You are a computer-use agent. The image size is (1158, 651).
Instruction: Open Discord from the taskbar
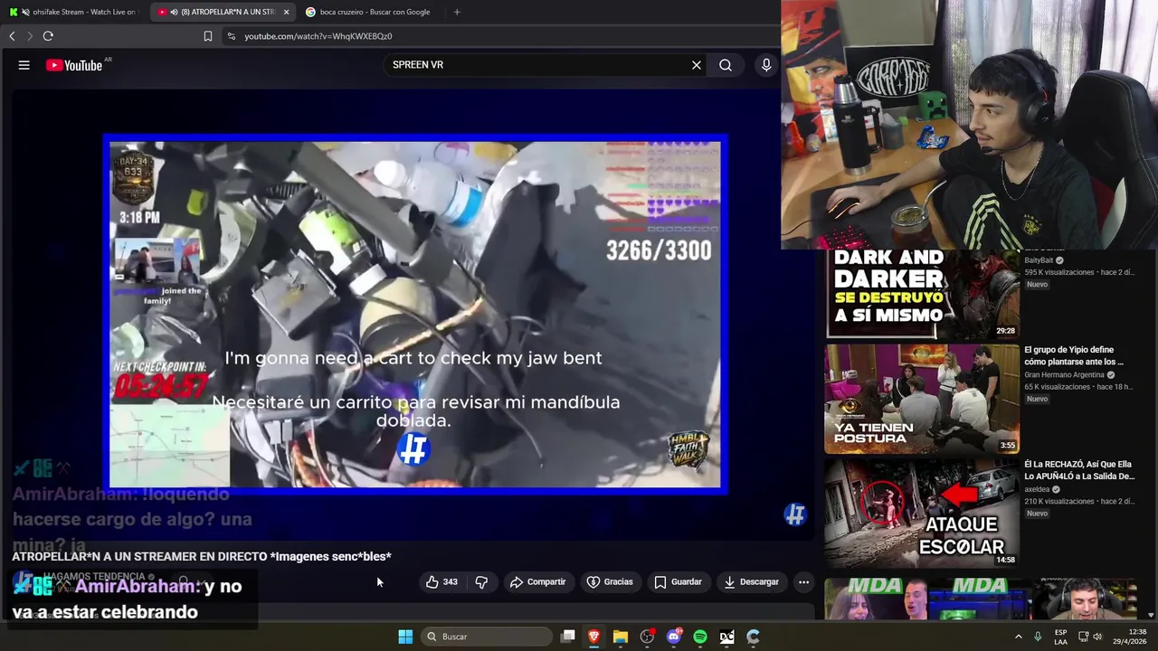click(x=674, y=637)
